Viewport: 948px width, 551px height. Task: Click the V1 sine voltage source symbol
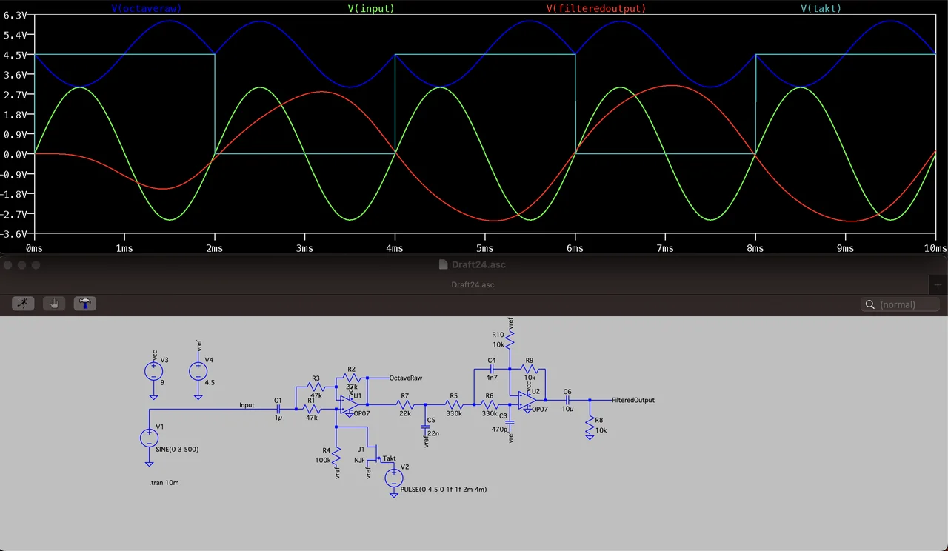point(150,438)
